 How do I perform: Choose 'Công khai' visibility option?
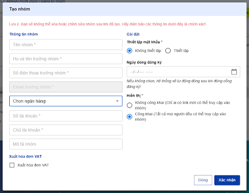point(129,117)
